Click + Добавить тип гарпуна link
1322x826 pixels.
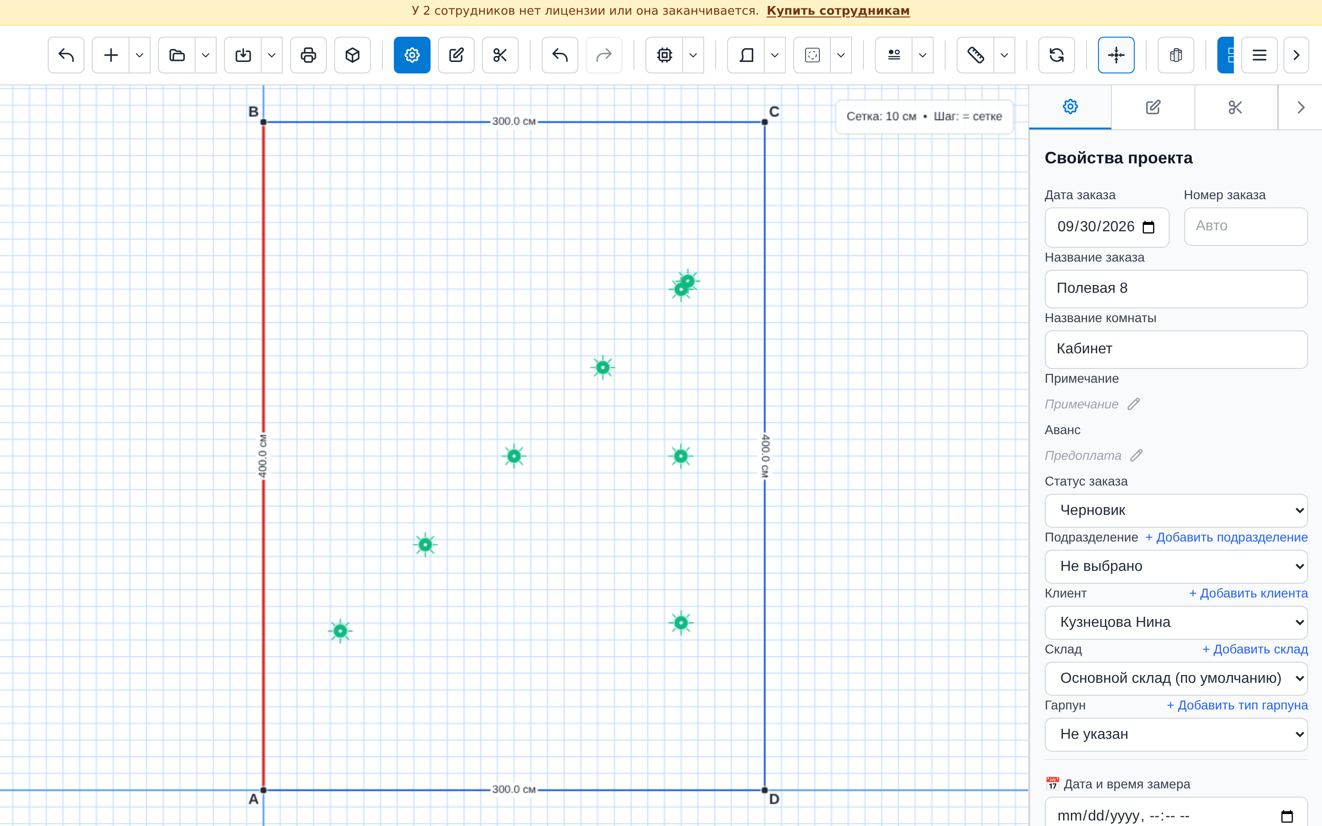(x=1238, y=705)
